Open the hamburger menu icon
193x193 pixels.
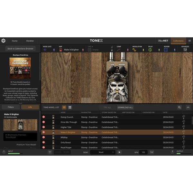point(189,41)
